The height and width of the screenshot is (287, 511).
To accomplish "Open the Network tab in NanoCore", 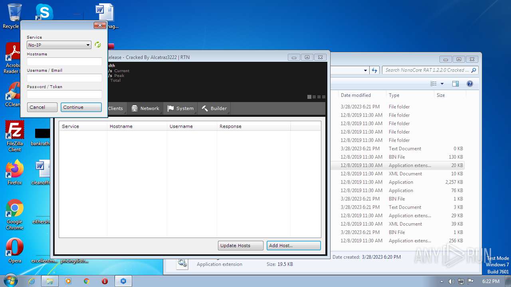I will click(145, 108).
